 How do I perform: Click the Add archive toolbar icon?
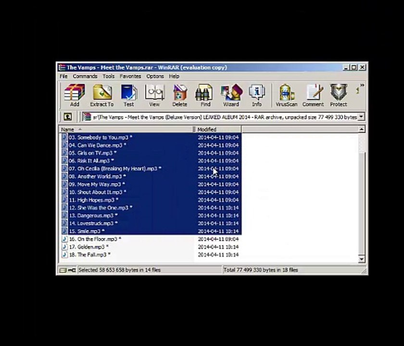click(x=75, y=95)
